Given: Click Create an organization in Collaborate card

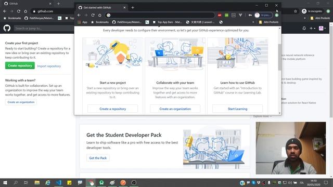Looking at the screenshot, I should pos(175,109).
